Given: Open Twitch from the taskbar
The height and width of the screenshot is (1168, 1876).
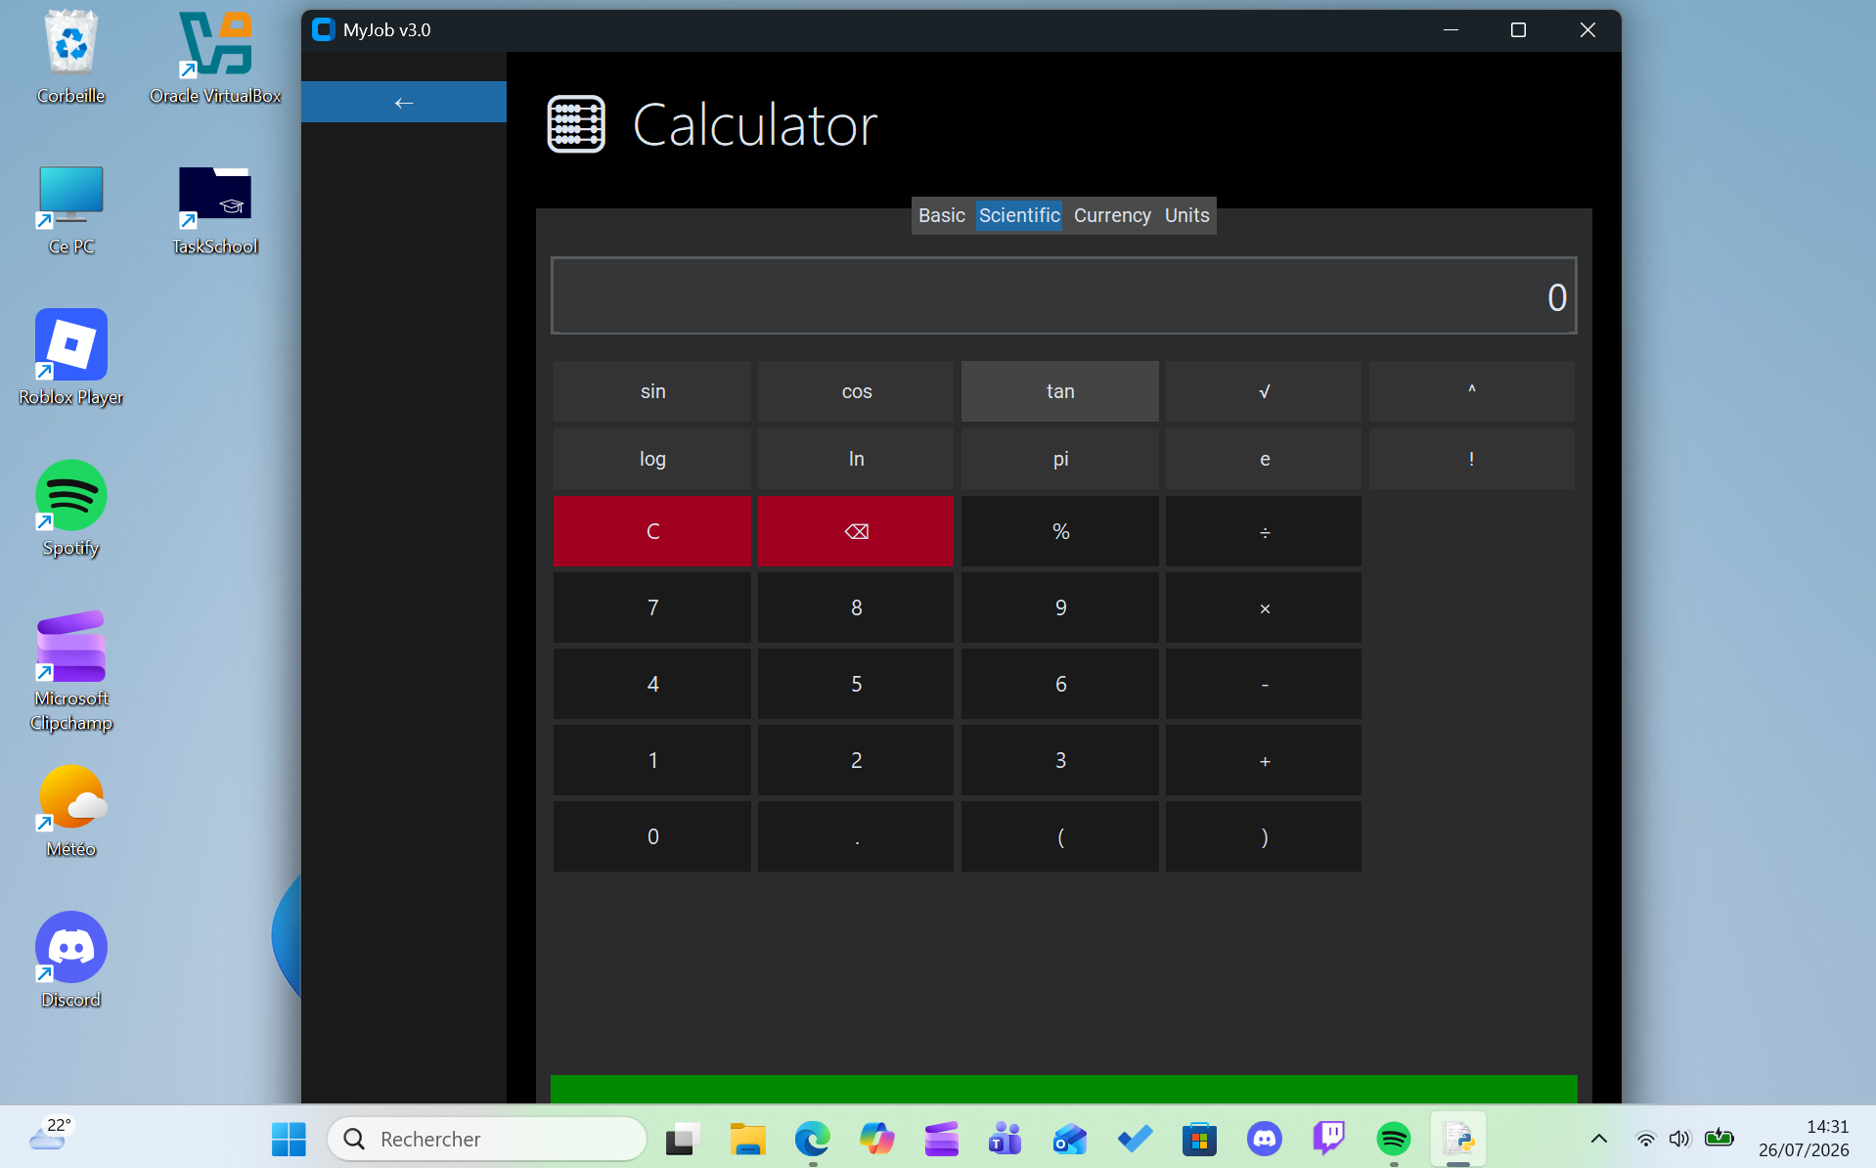Looking at the screenshot, I should [x=1328, y=1139].
